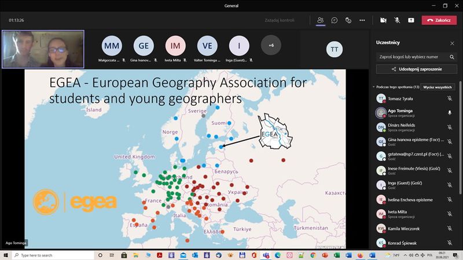Click the Type here to search taskbar box

(53, 255)
